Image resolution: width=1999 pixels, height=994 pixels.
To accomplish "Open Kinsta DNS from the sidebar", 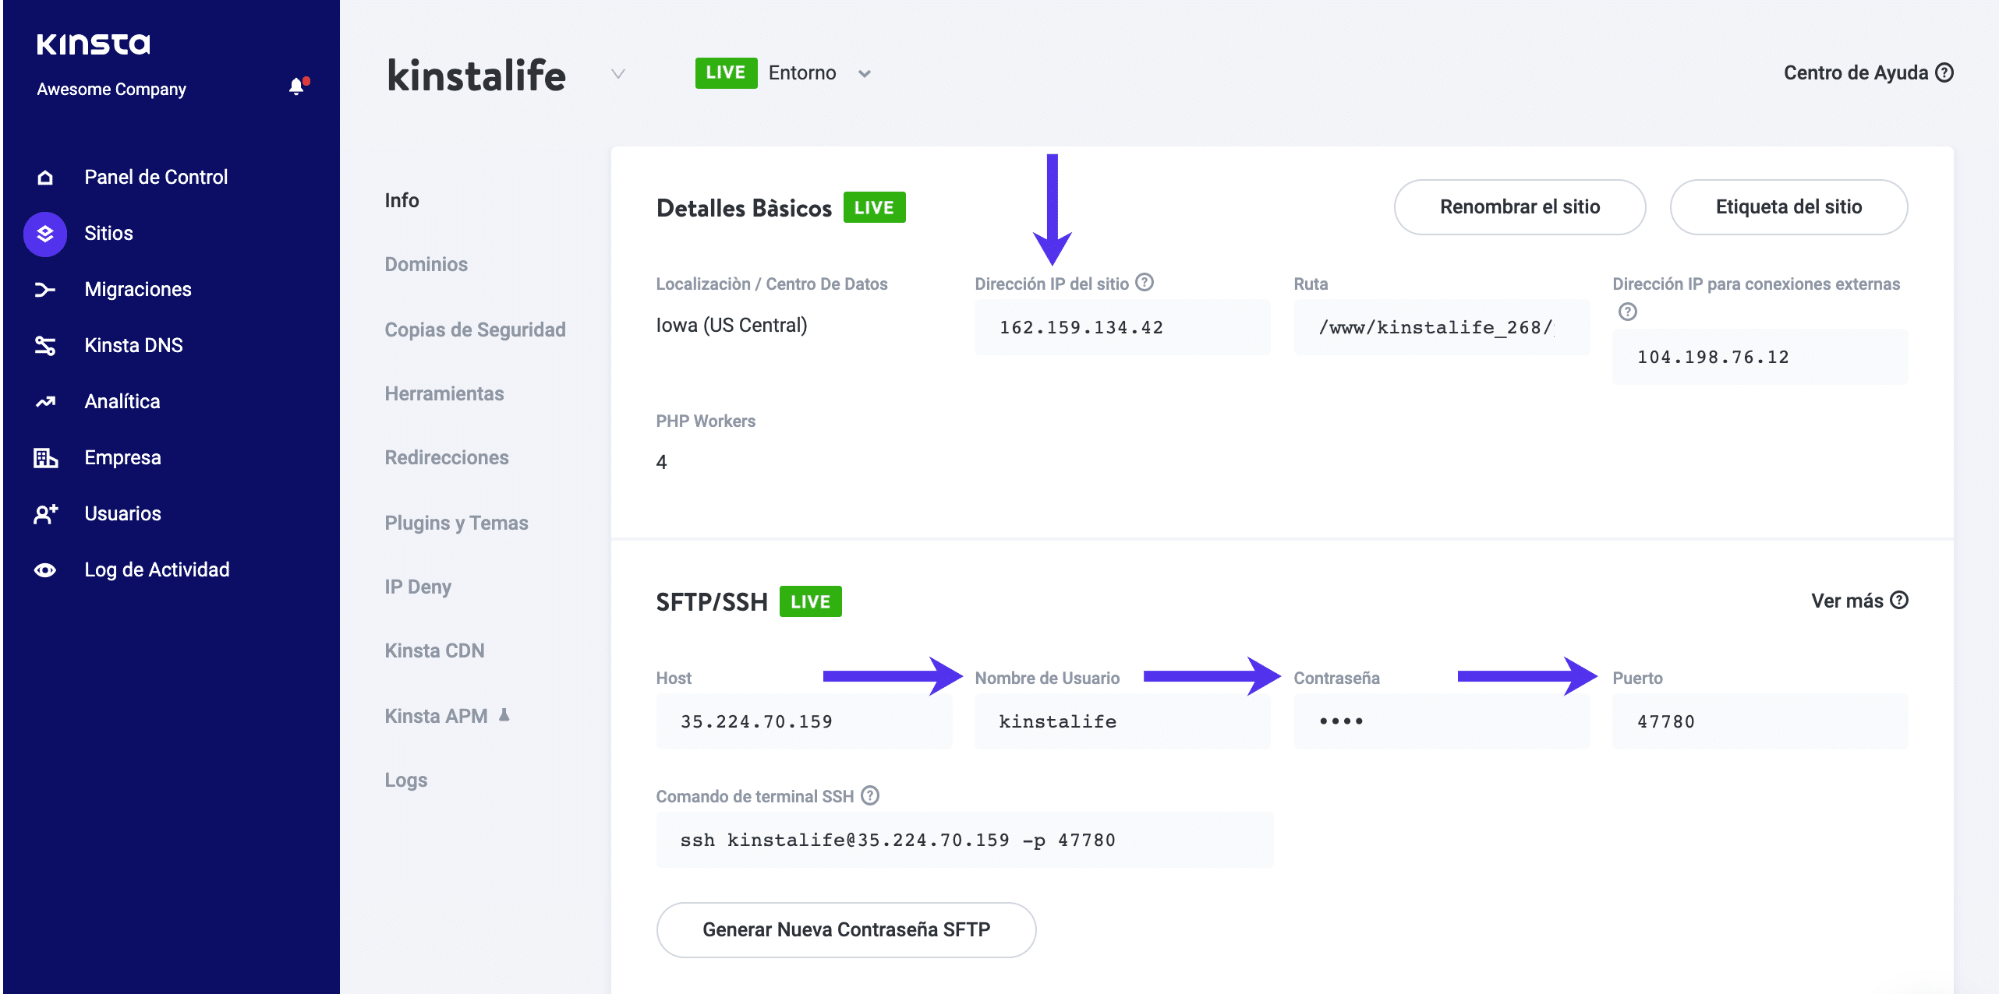I will click(x=44, y=345).
